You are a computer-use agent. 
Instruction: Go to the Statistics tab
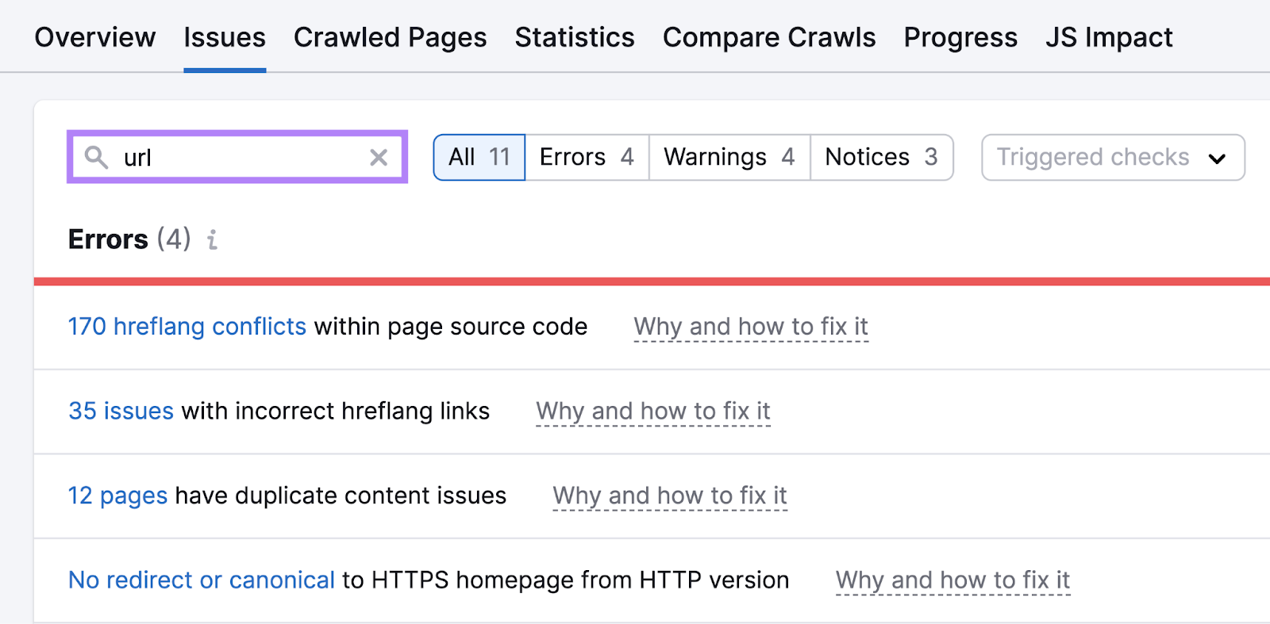pyautogui.click(x=575, y=37)
